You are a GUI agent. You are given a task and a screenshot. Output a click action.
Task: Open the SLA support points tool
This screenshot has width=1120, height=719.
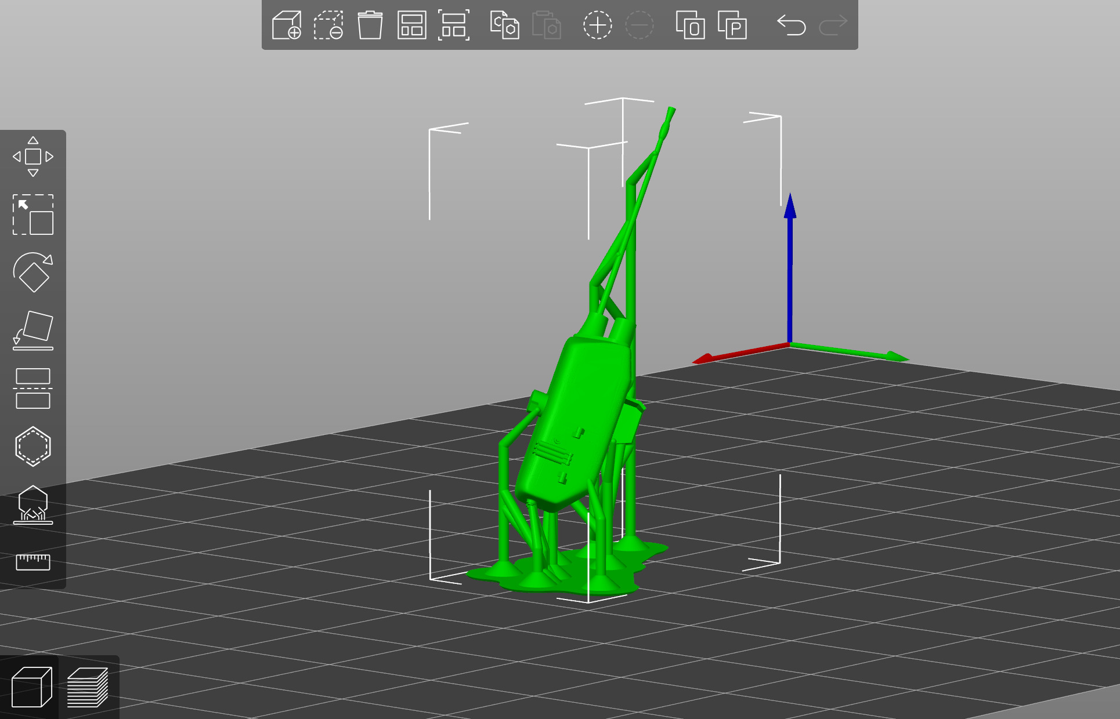[x=33, y=504]
